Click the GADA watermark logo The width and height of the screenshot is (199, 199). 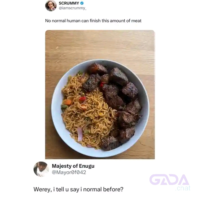click(169, 180)
